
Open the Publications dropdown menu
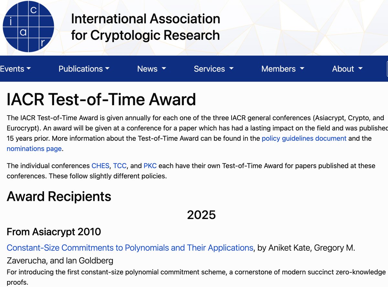84,69
